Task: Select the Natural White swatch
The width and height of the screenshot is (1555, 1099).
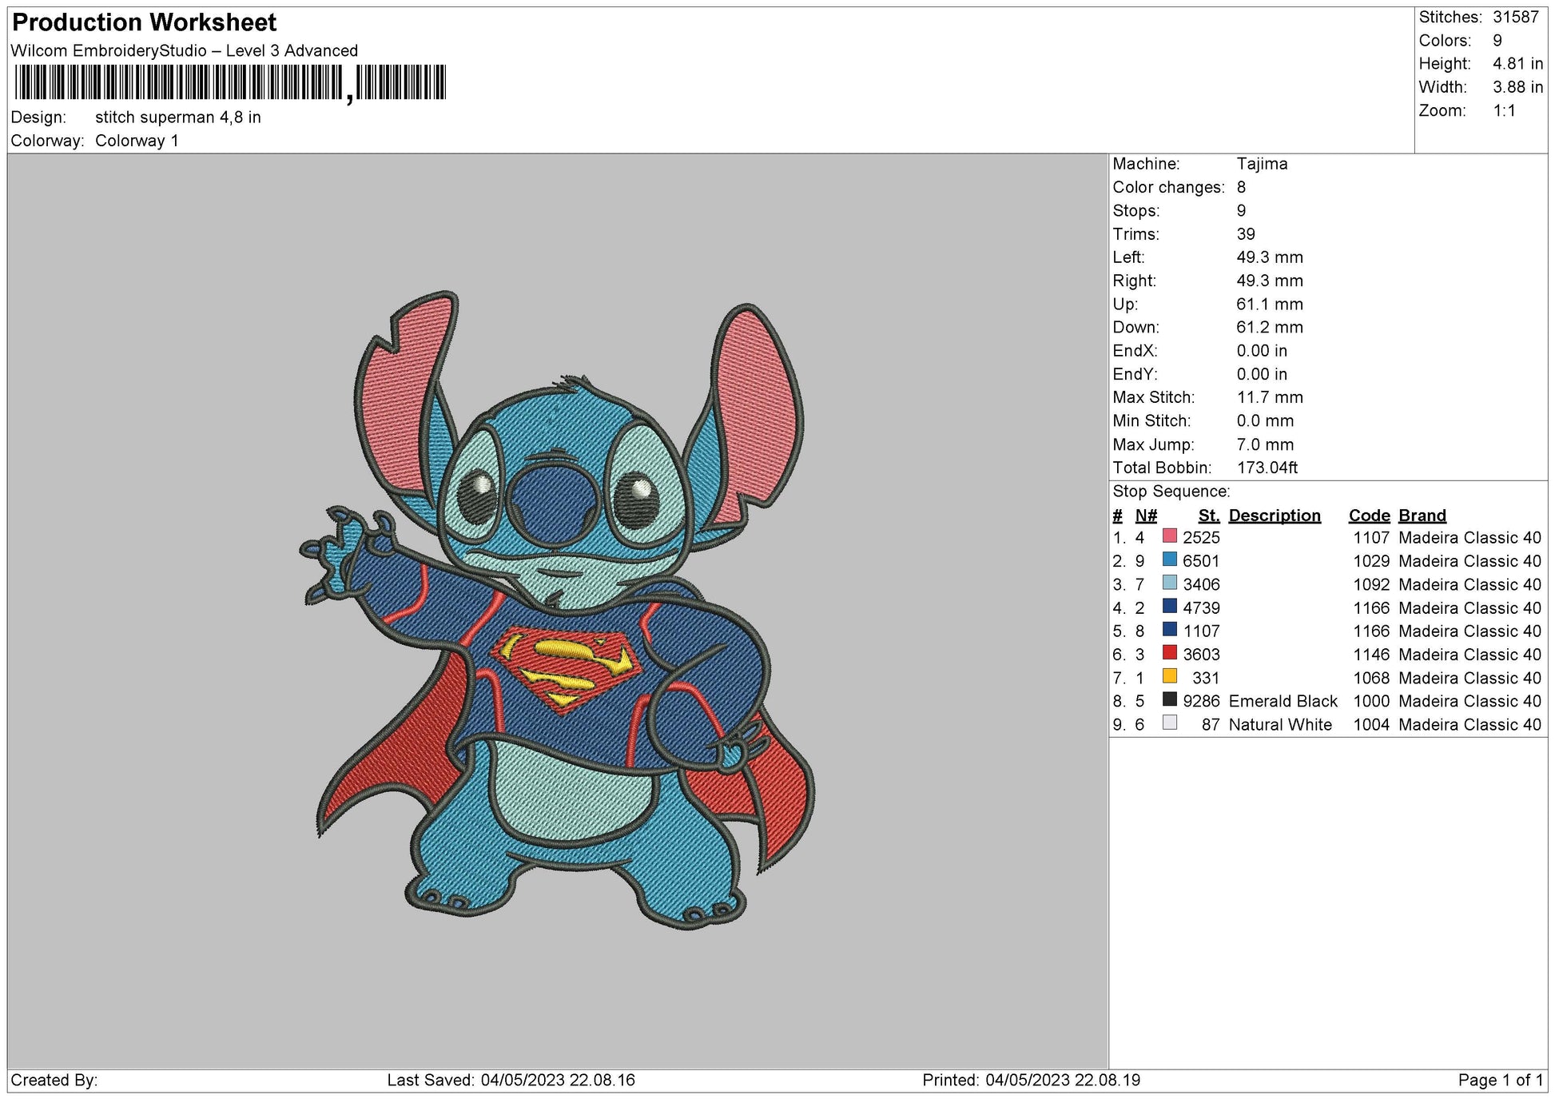Action: [x=1170, y=723]
